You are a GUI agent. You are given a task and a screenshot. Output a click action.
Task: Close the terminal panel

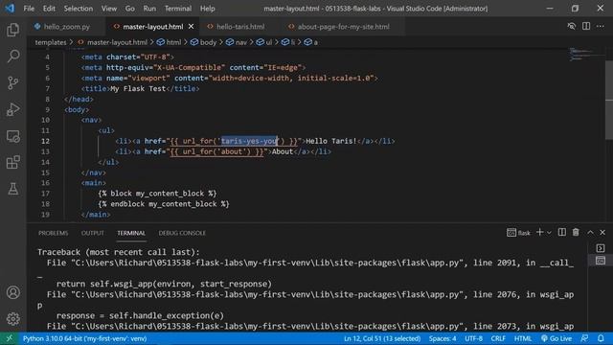tap(602, 232)
